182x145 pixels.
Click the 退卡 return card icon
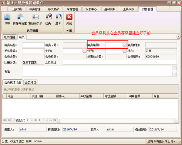point(58,17)
